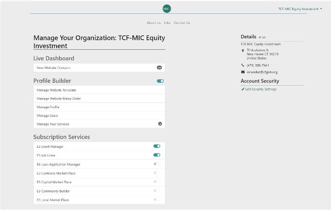This screenshot has height=210, width=331.
Task: Click the Manage Your Services count badge
Action: click(x=160, y=124)
